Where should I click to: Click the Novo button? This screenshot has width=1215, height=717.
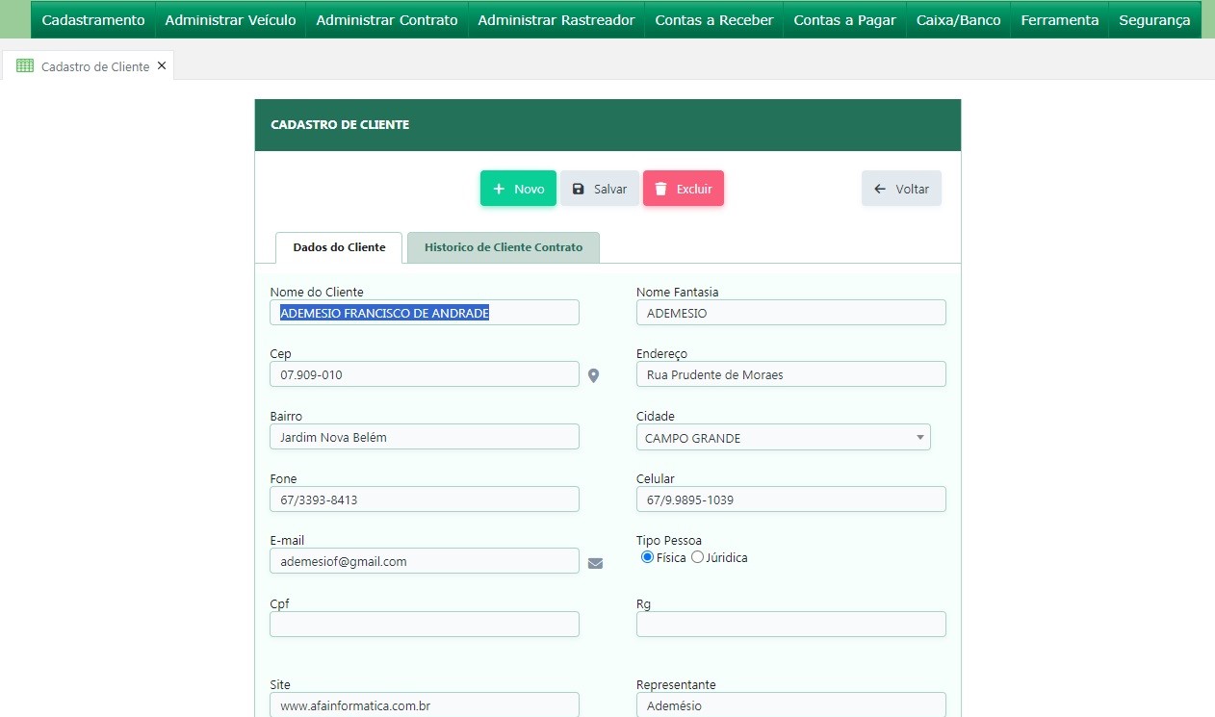(518, 189)
